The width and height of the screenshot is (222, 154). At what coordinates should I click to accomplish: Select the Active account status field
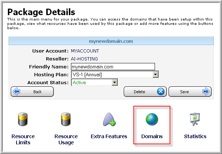94,82
